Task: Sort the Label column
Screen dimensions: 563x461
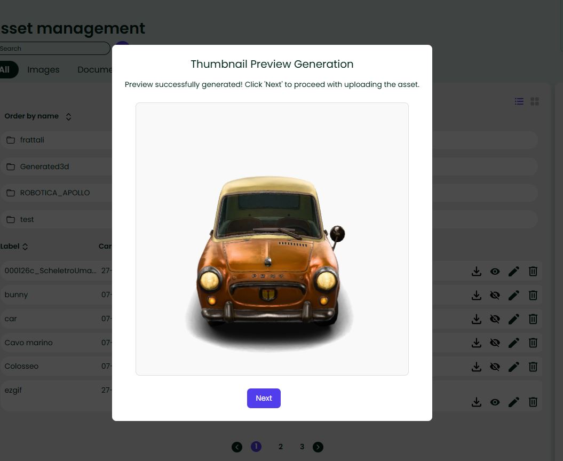Action: [x=26, y=247]
